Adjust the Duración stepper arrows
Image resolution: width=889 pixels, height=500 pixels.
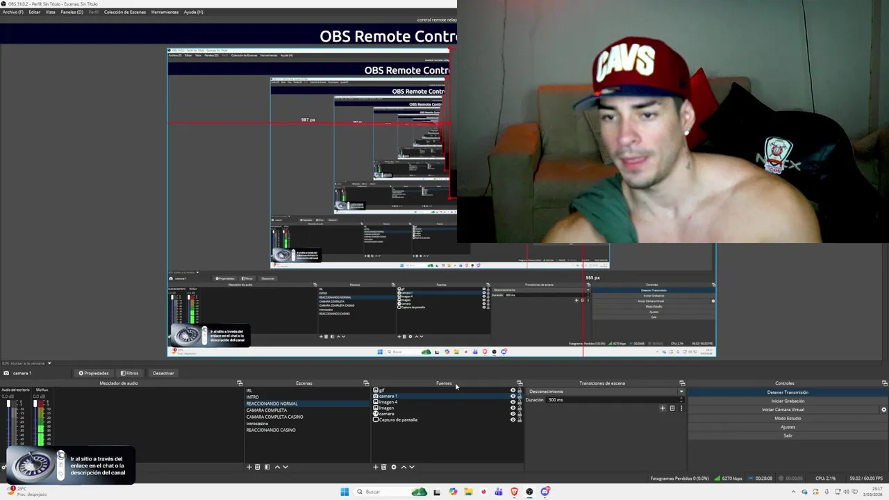click(681, 400)
